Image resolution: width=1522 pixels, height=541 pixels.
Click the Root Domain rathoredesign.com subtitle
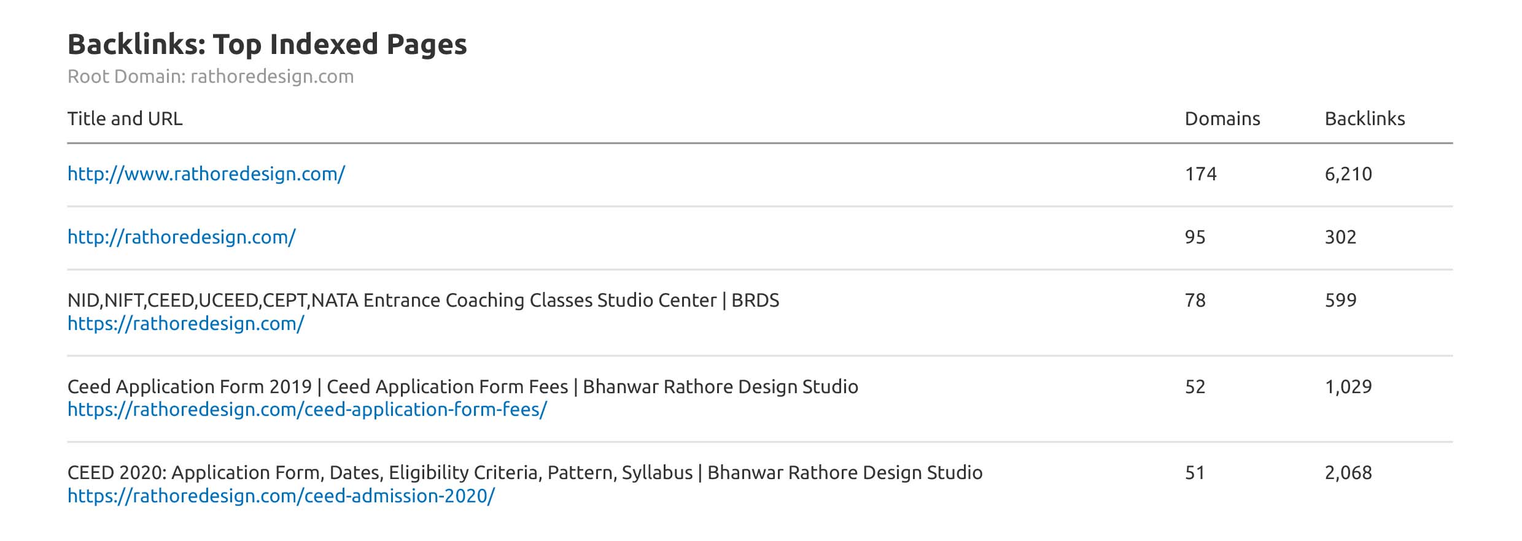pyautogui.click(x=211, y=77)
